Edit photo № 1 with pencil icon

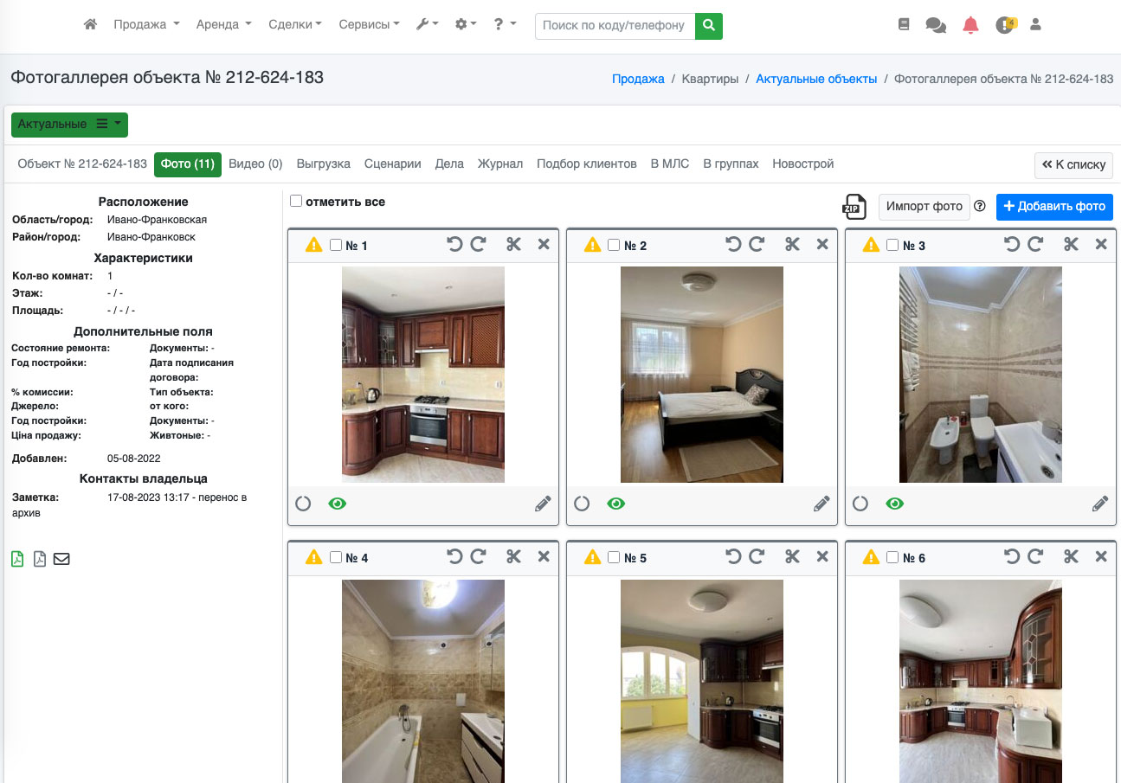[543, 504]
